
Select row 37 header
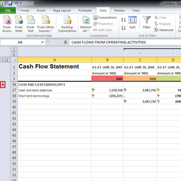point(14,90)
